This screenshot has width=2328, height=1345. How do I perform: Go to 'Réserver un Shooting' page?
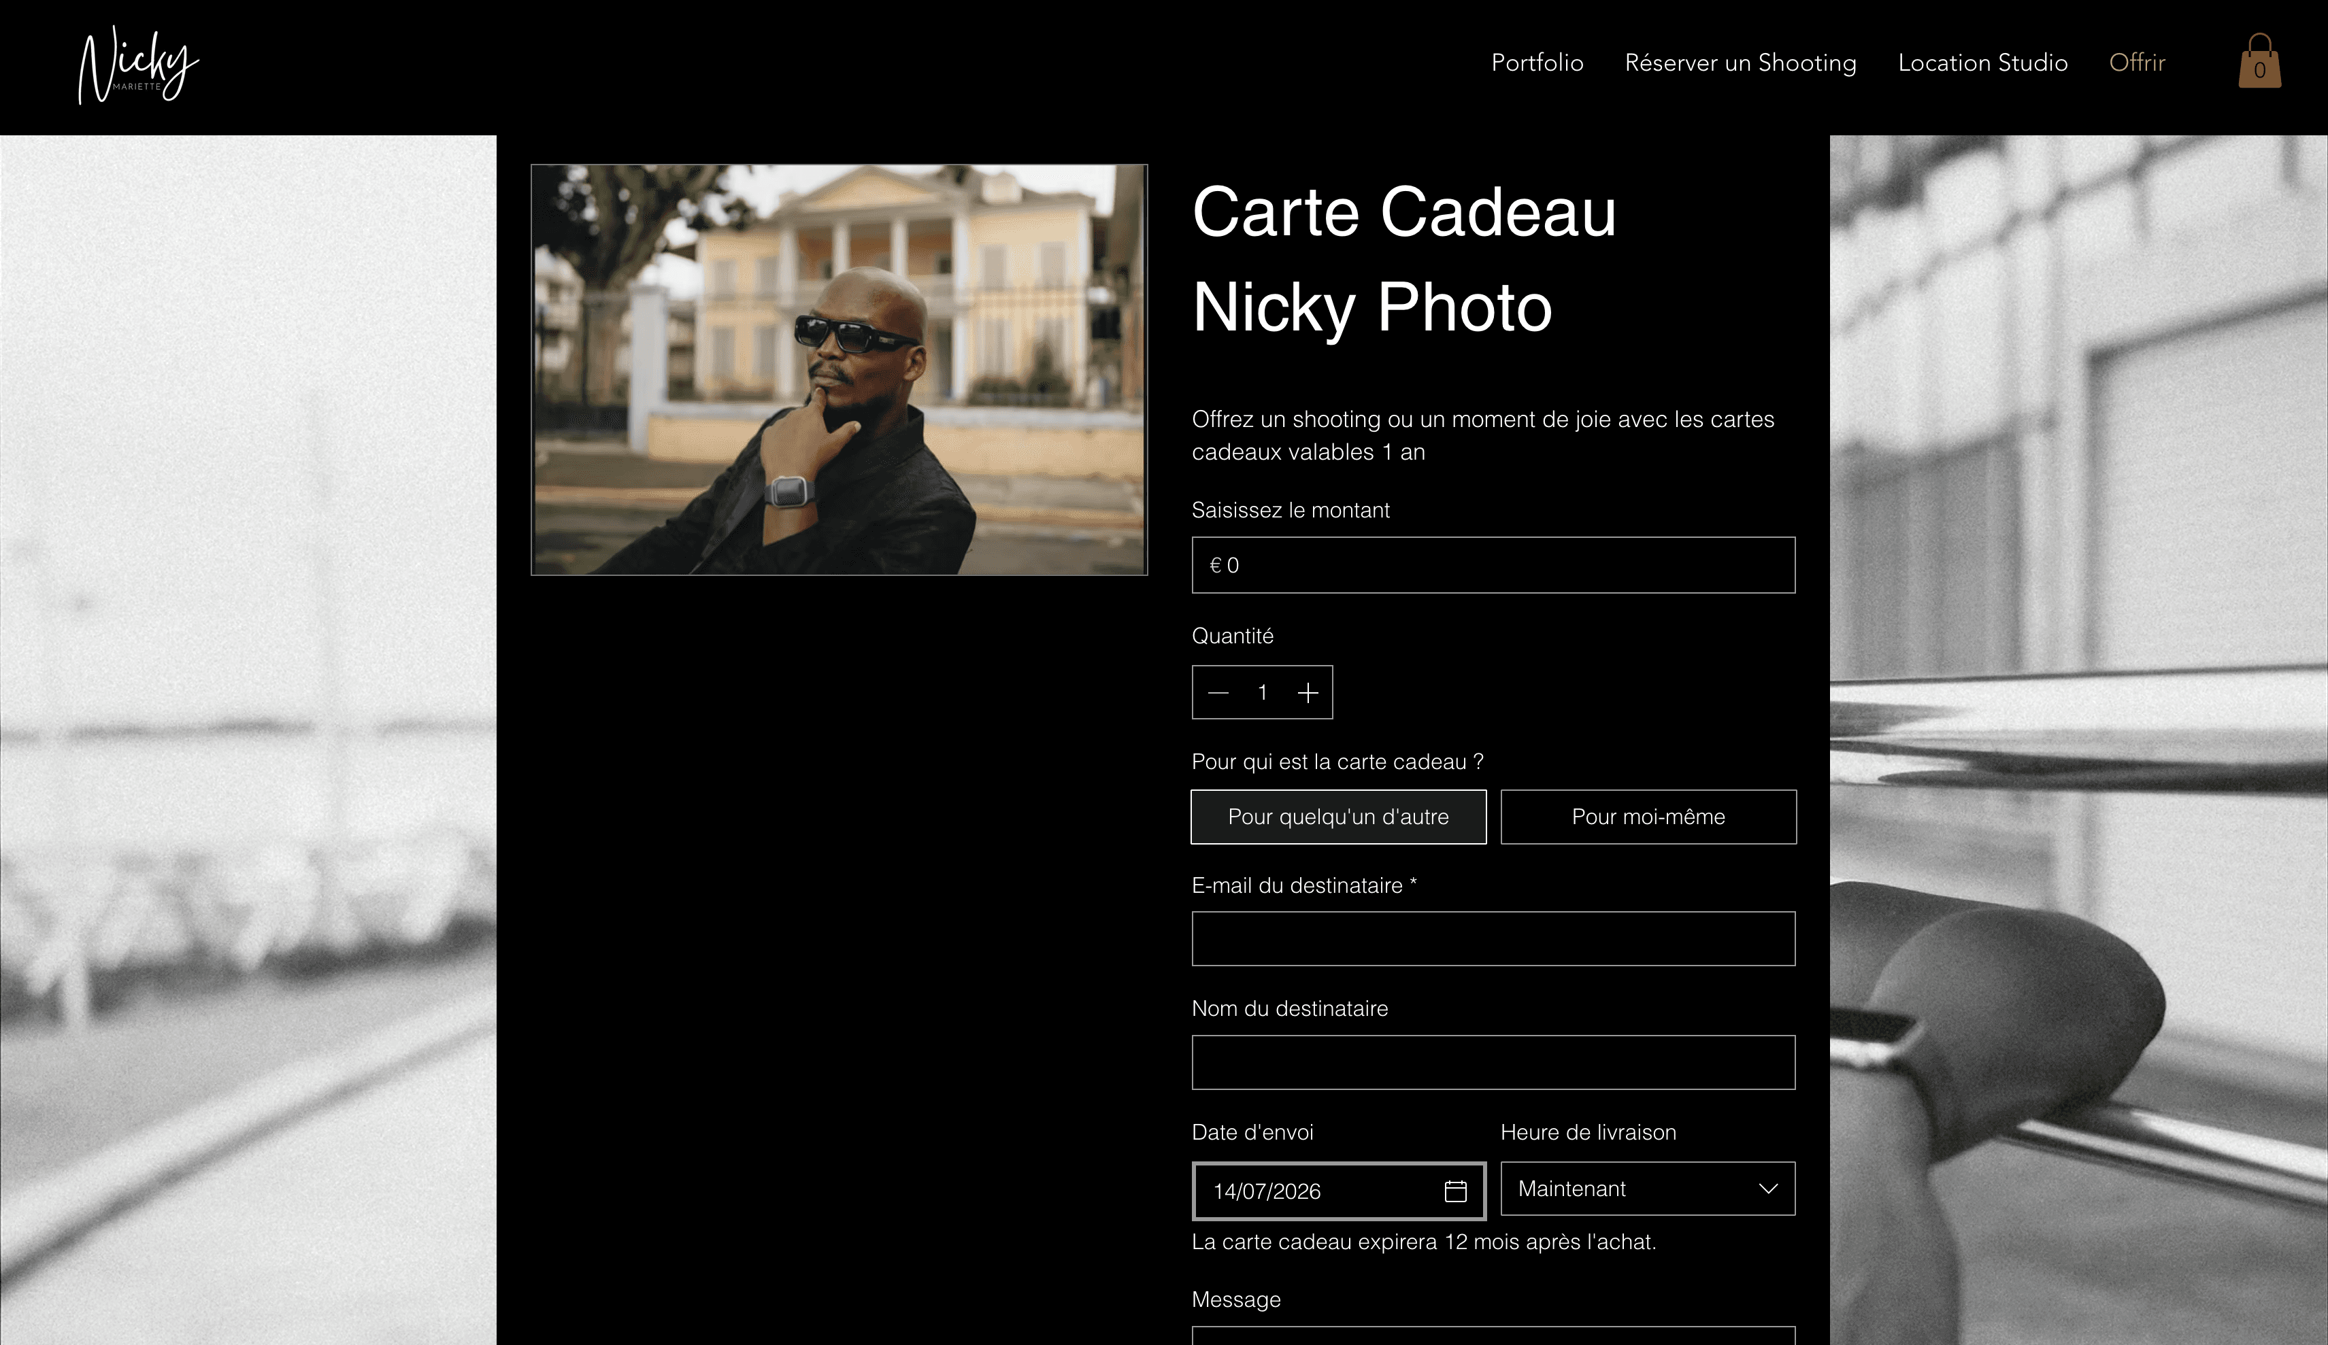[x=1740, y=63]
